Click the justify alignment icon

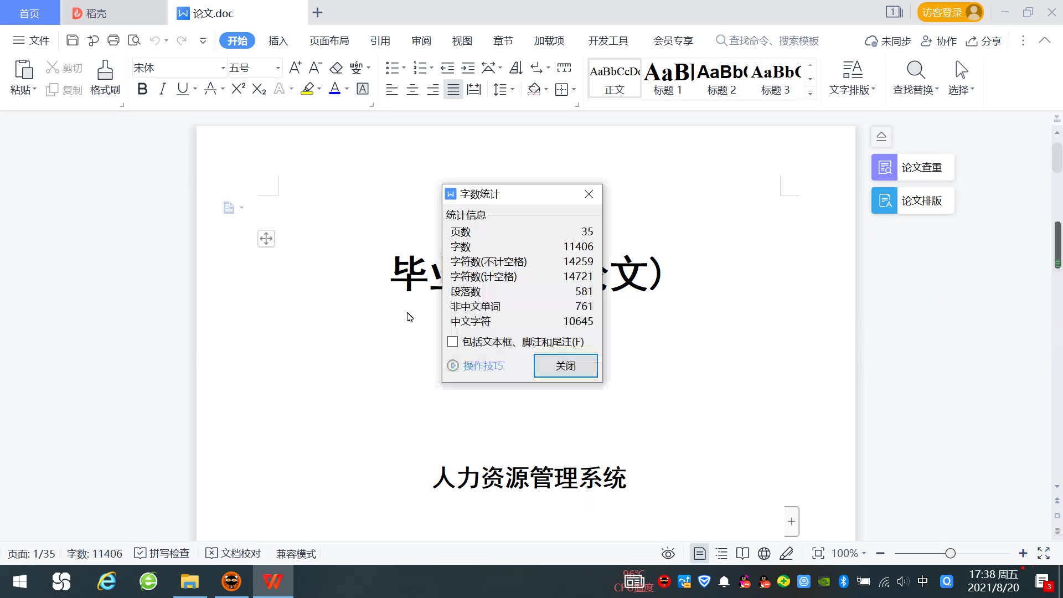[453, 89]
